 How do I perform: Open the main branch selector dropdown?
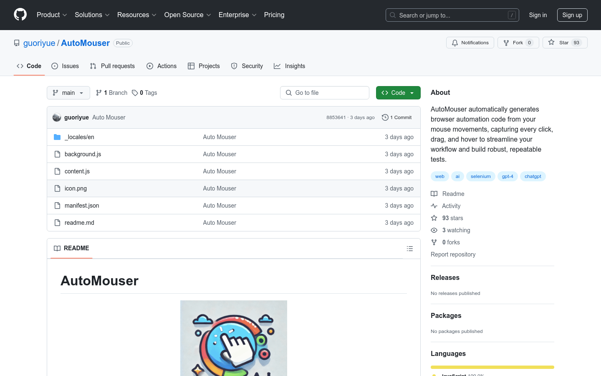68,93
